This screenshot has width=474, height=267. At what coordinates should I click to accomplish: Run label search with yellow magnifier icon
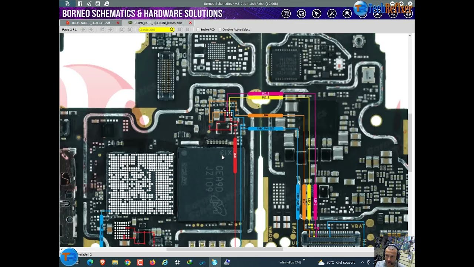tap(172, 30)
